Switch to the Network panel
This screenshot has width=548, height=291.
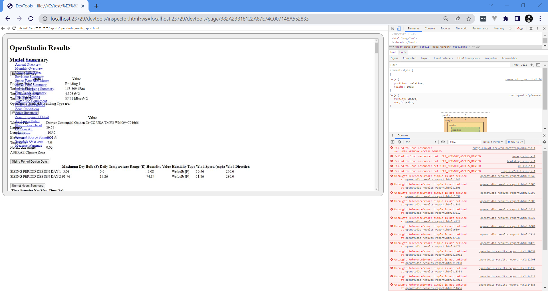[x=461, y=29]
